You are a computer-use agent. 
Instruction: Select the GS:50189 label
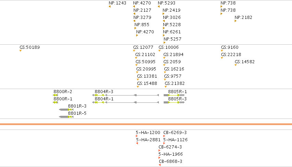(30, 47)
